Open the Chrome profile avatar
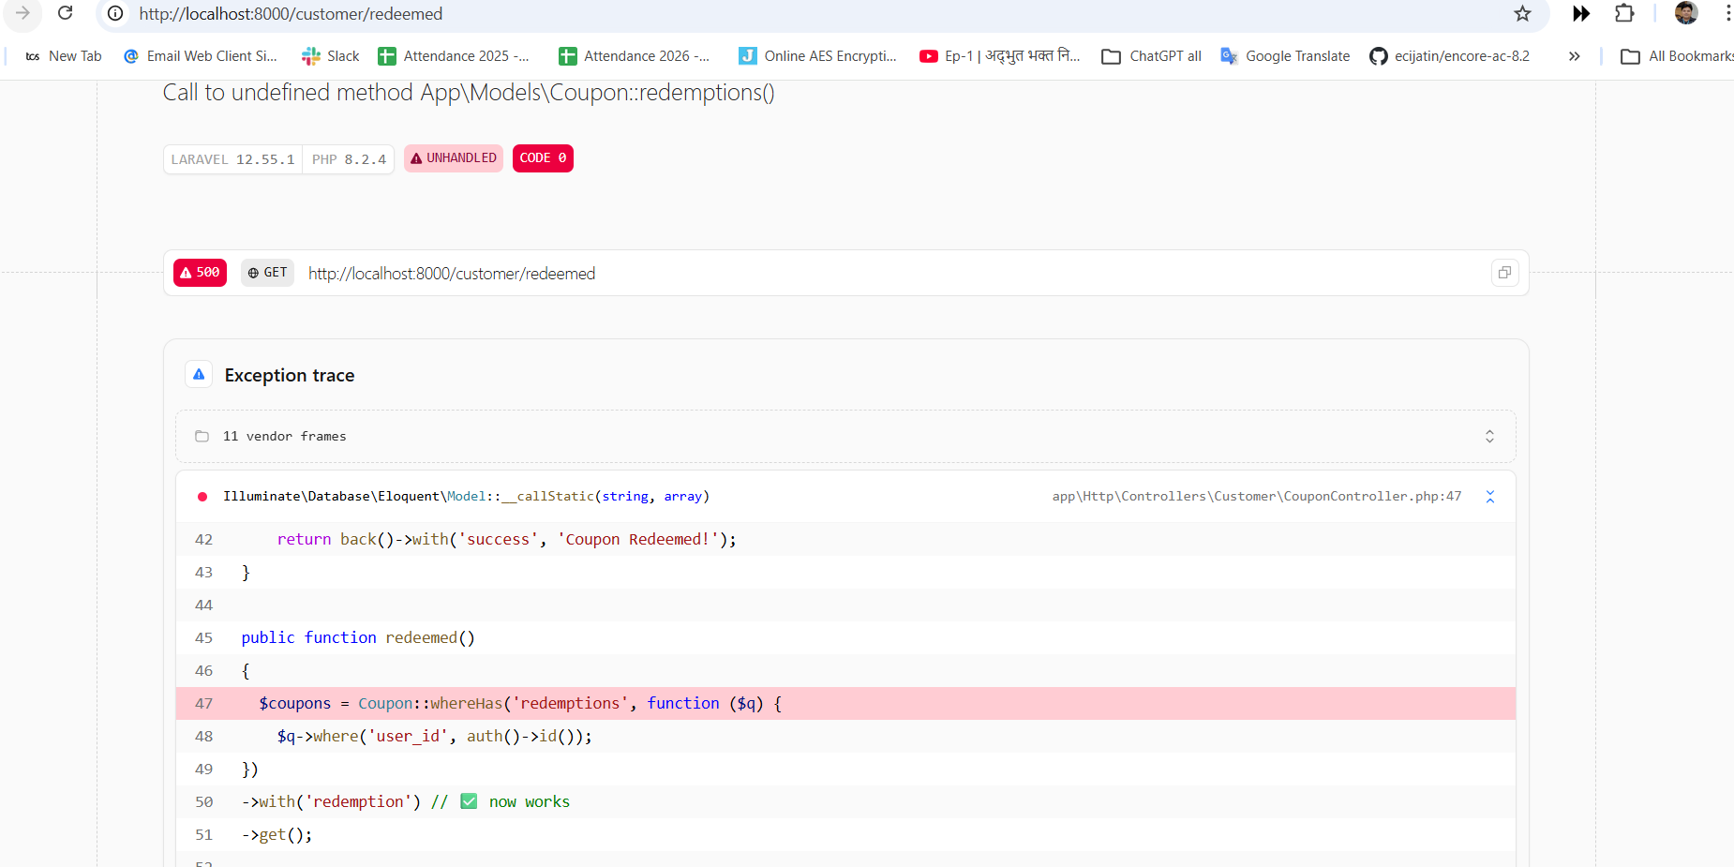The height and width of the screenshot is (867, 1734). click(x=1685, y=13)
